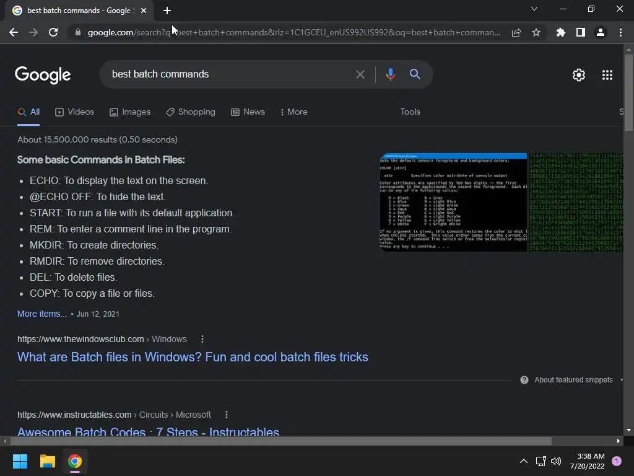Click horizontal scrollbar left arrow
634x476 pixels.
pyautogui.click(x=5, y=441)
